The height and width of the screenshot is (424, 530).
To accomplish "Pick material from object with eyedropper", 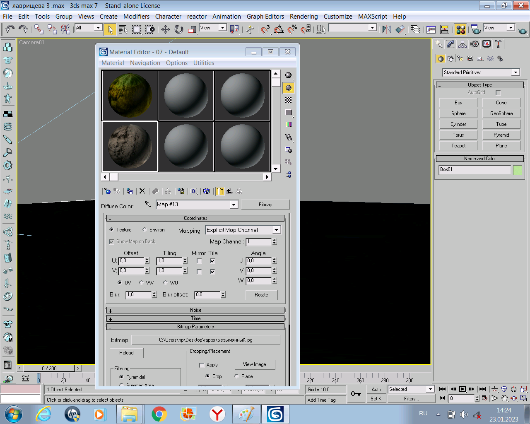I will (x=148, y=204).
